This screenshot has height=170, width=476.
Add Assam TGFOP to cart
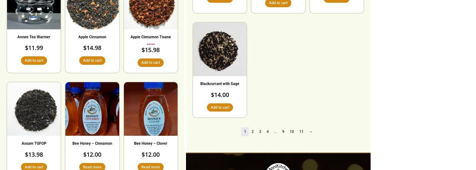[x=34, y=167]
